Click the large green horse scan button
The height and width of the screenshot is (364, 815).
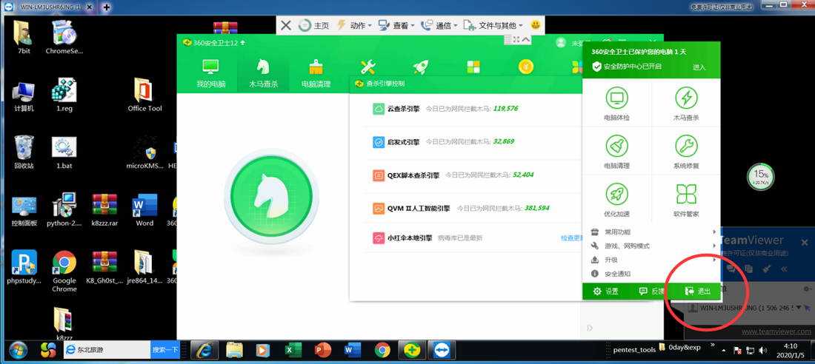(270, 197)
